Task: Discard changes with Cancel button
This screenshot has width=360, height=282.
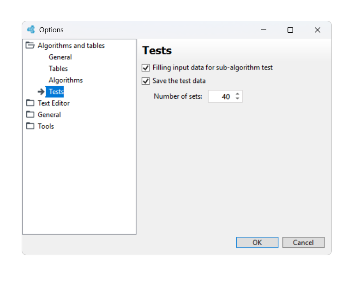Action: tap(303, 242)
